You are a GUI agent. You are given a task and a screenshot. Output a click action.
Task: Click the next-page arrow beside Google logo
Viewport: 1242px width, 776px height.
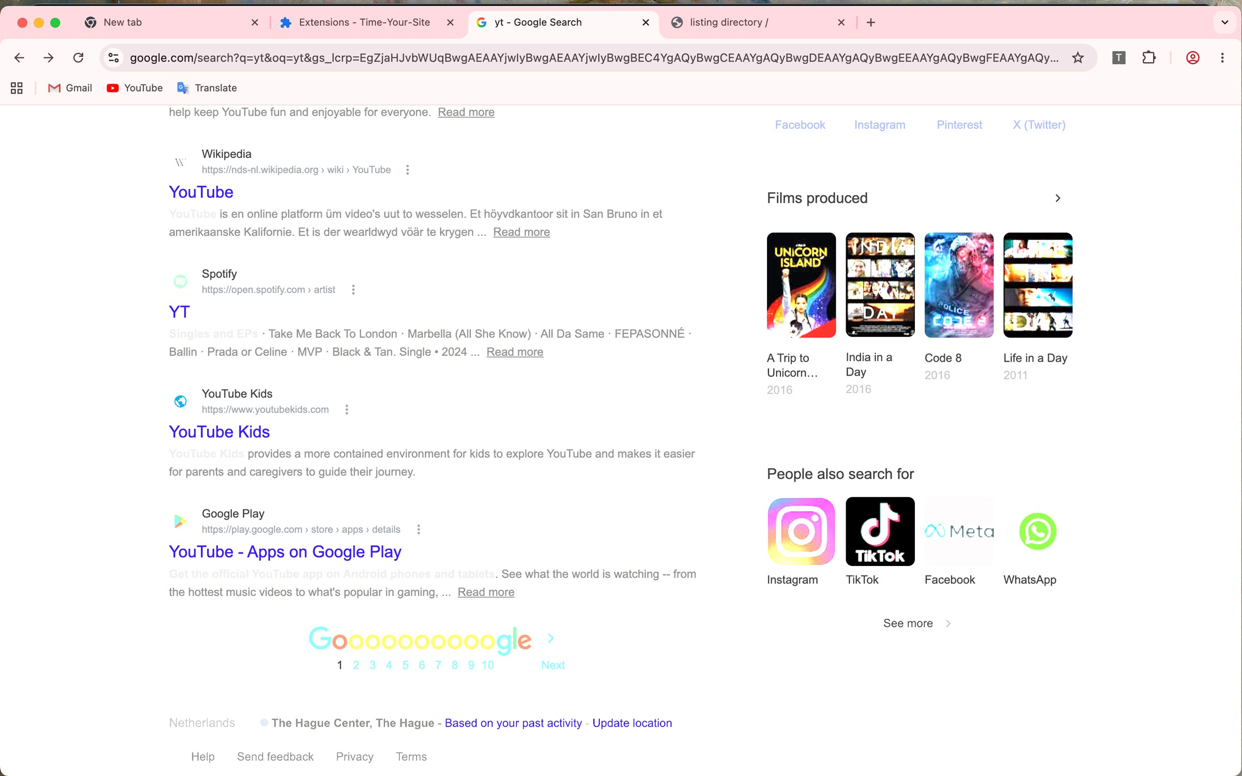[x=551, y=638]
